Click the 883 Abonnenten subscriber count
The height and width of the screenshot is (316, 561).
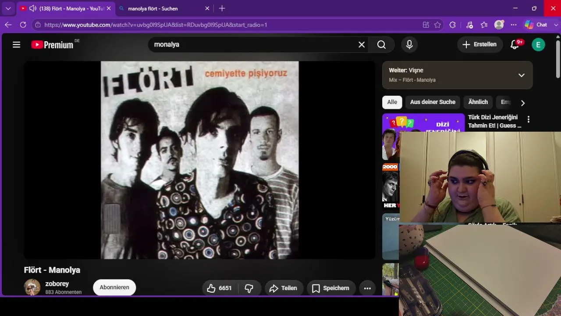coord(64,292)
